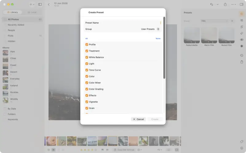Open the Fit zoom dropdown
246x153 pixels.
(x=160, y=150)
